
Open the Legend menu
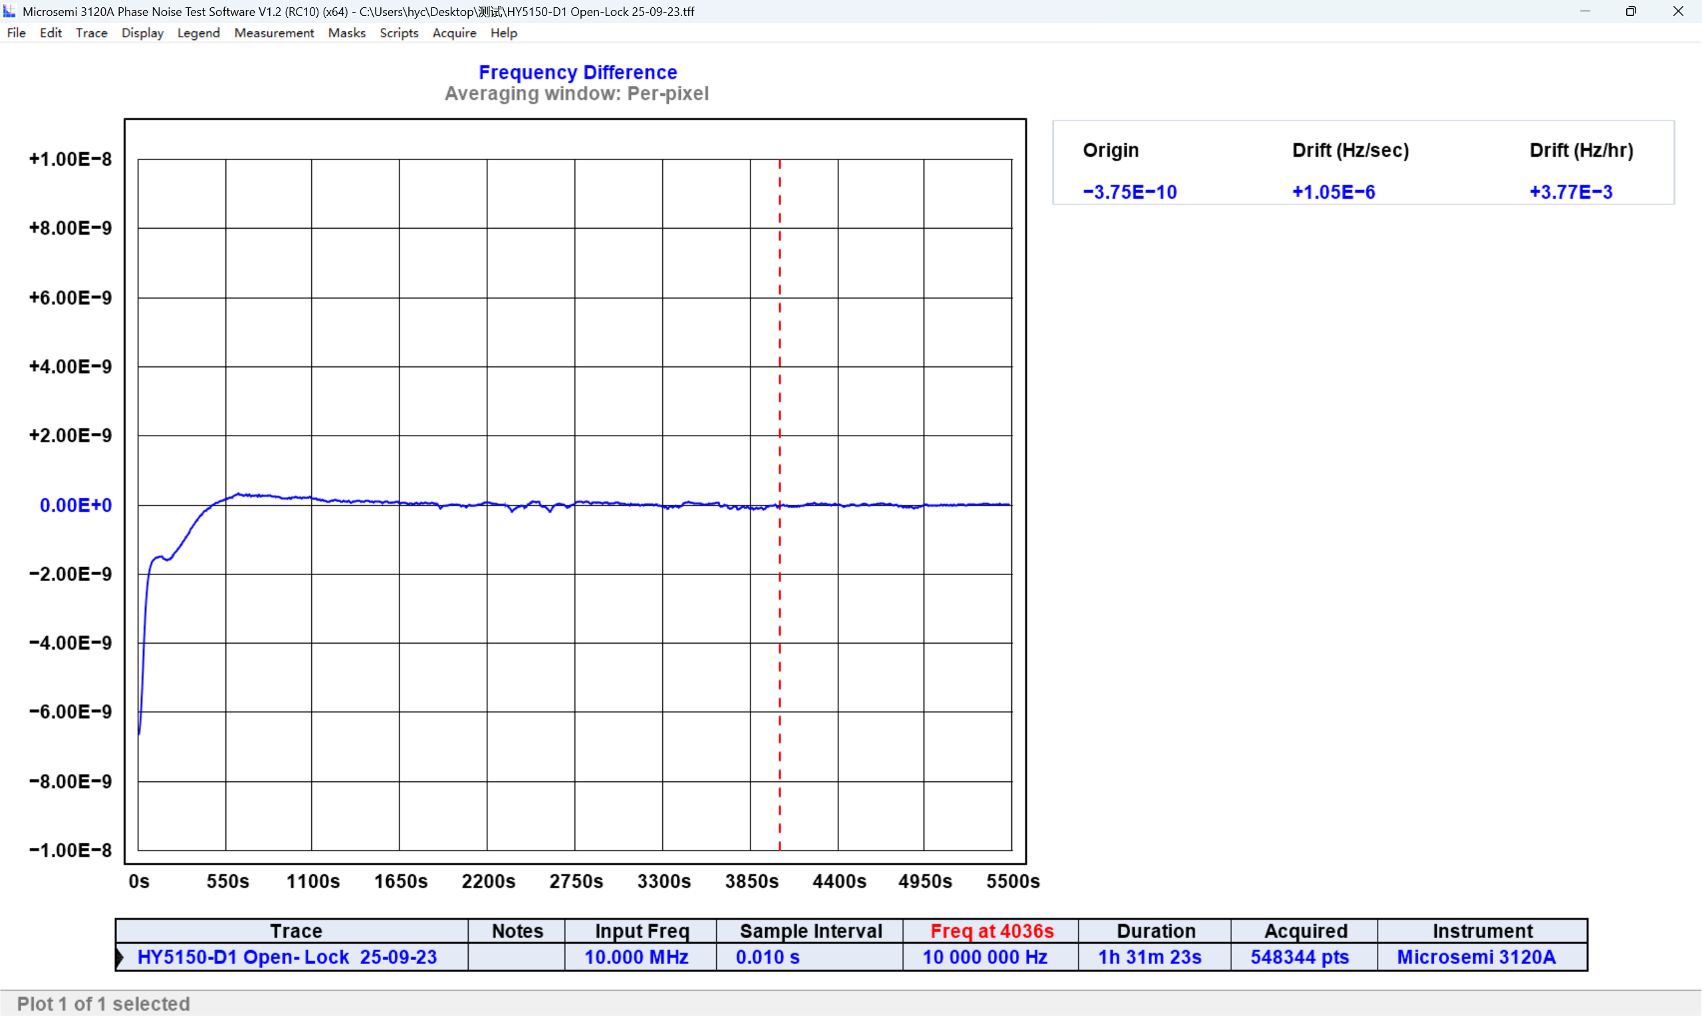199,33
